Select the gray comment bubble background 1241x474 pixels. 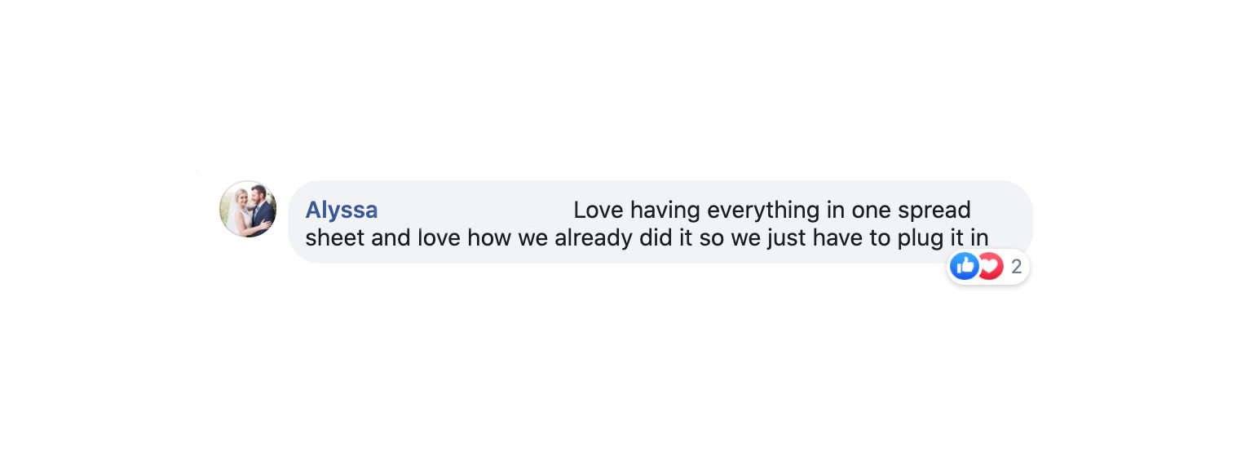click(x=660, y=222)
